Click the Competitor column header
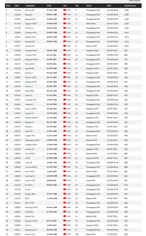 [30, 6]
